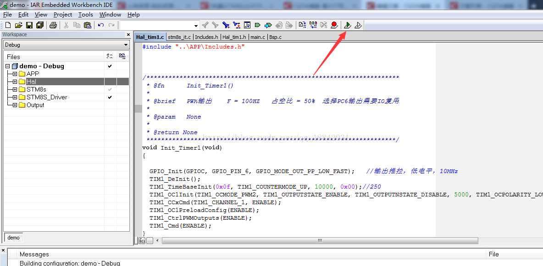This screenshot has width=543, height=266.
Task: Click the Redo arrow icon
Action: 111,25
